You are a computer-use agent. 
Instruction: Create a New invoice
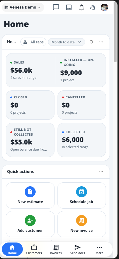(x=82, y=224)
